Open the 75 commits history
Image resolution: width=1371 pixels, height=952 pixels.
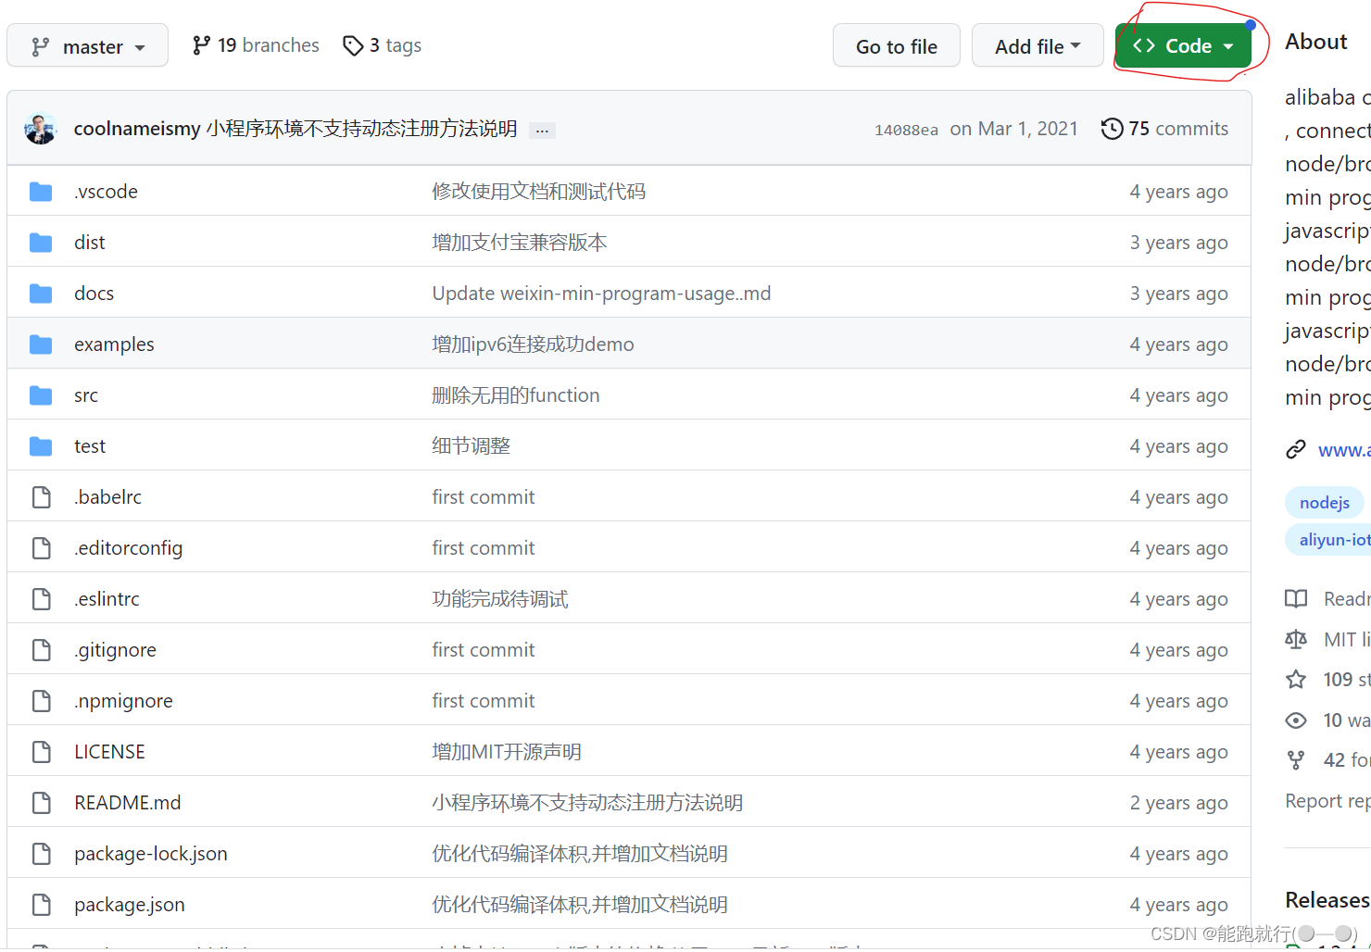point(1164,128)
